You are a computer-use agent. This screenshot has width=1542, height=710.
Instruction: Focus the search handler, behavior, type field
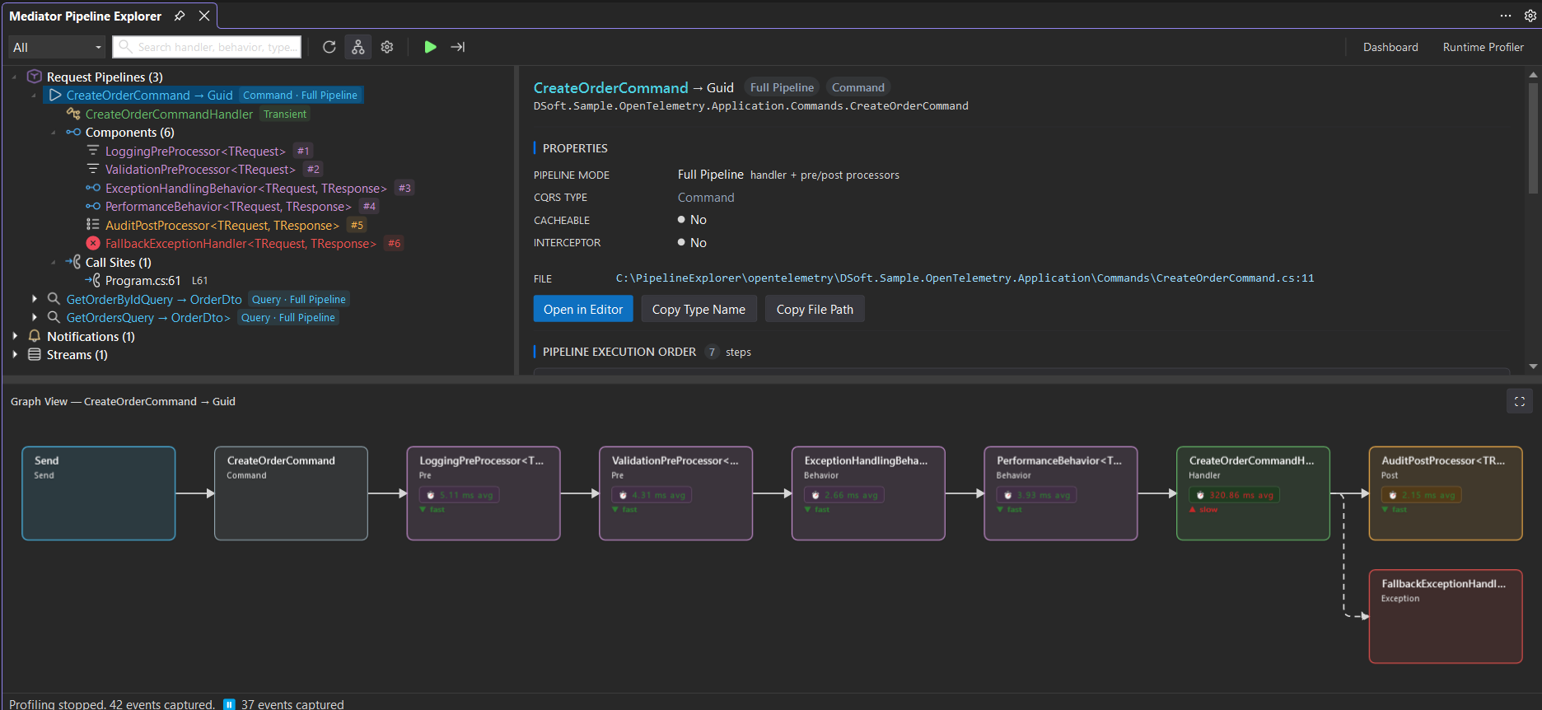(x=207, y=47)
